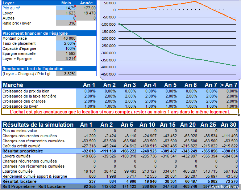The image size is (241, 190).
Task: Select the Ratio prix / loyer value 316
Action: click(x=66, y=23)
